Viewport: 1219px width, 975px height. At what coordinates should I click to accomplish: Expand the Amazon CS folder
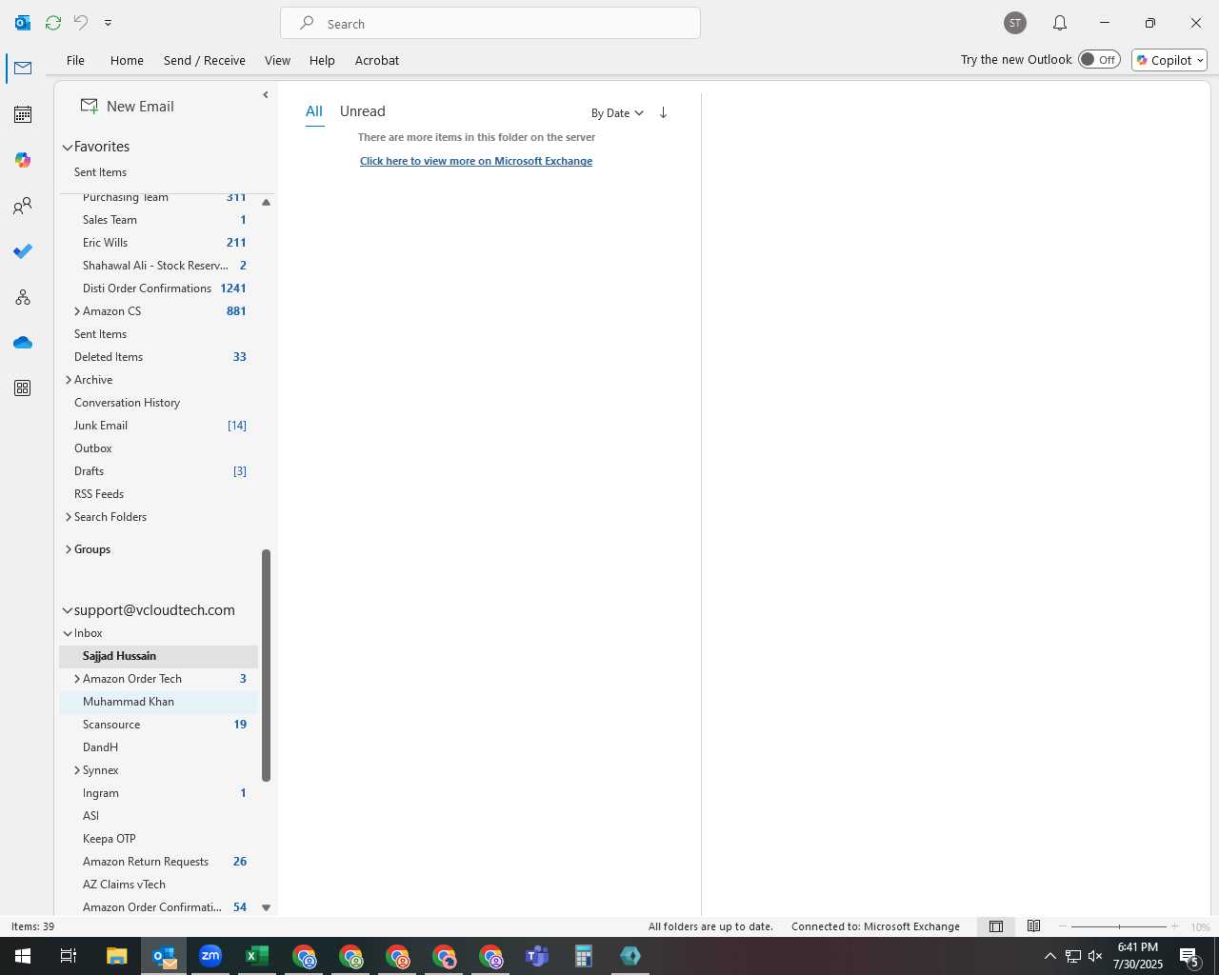[x=77, y=311]
